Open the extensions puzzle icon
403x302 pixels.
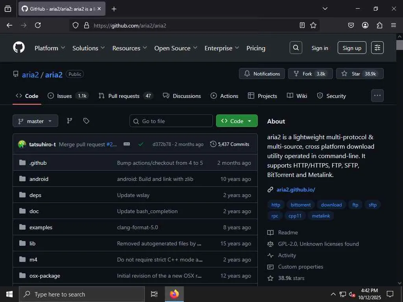point(379,25)
